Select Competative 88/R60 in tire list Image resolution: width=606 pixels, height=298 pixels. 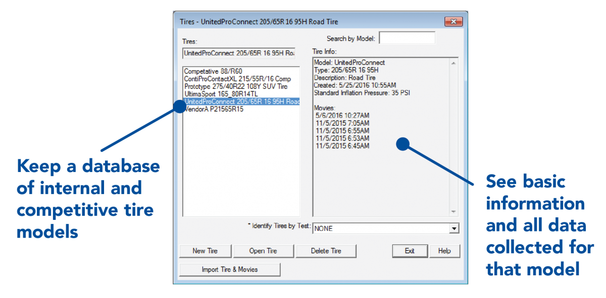214,72
